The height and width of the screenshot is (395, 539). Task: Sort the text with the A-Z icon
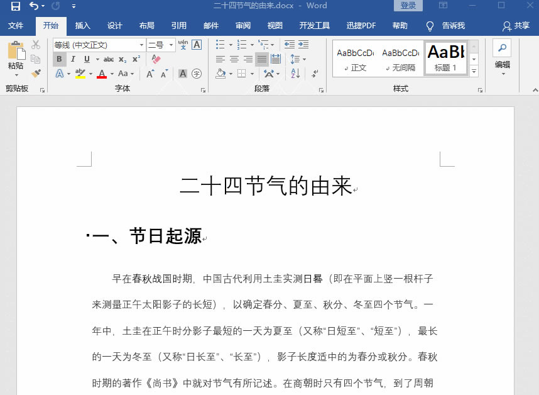295,74
